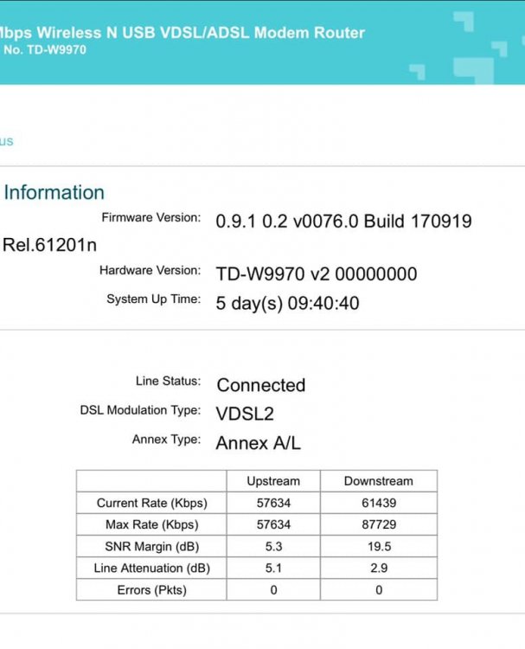525x649 pixels.
Task: Click the downstream current rate 61439
Action: (x=378, y=503)
